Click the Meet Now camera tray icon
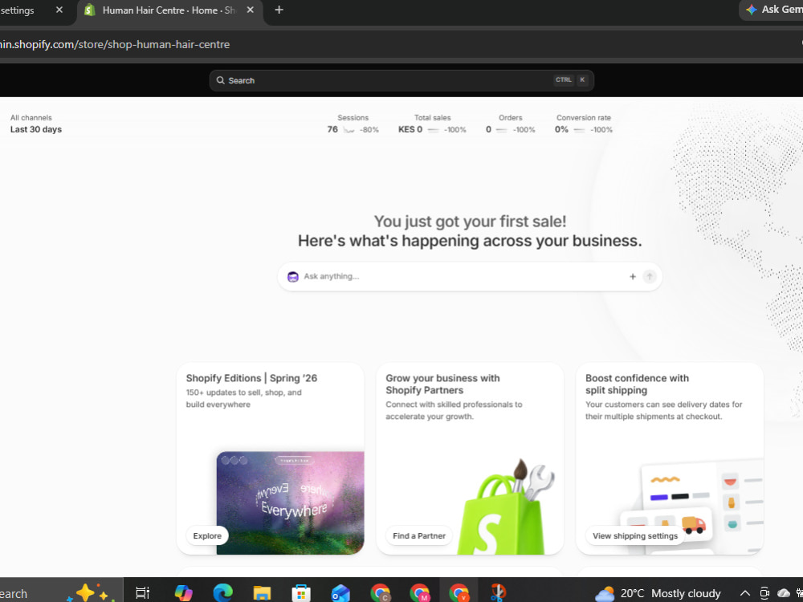 tap(764, 593)
